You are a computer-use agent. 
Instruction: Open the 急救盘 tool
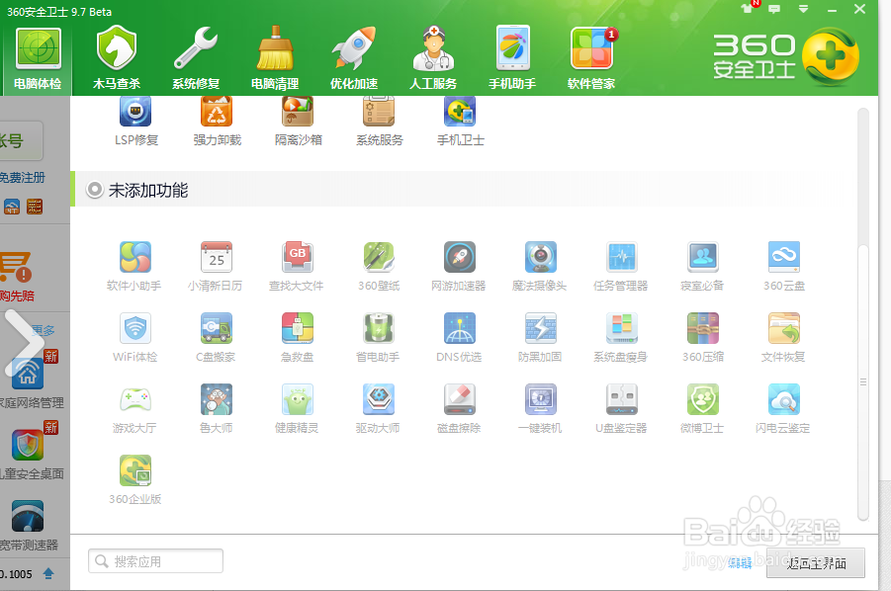pyautogui.click(x=298, y=328)
